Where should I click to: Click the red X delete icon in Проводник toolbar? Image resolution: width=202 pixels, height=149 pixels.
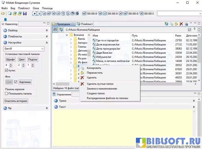[x=181, y=24]
